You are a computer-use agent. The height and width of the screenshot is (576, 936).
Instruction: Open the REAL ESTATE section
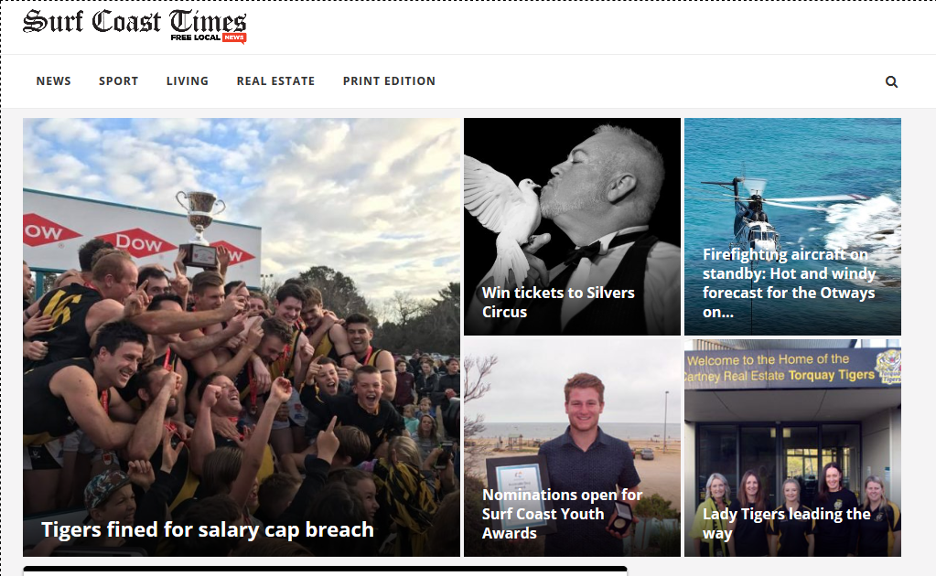pos(275,81)
